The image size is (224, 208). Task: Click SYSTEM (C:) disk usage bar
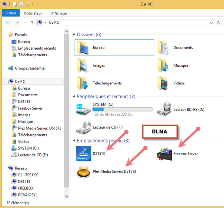point(123,109)
